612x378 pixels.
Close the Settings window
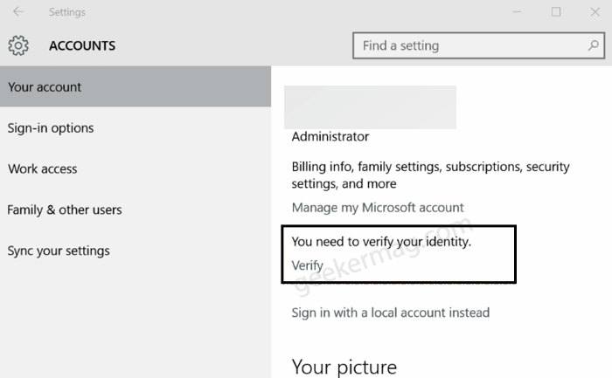point(595,11)
